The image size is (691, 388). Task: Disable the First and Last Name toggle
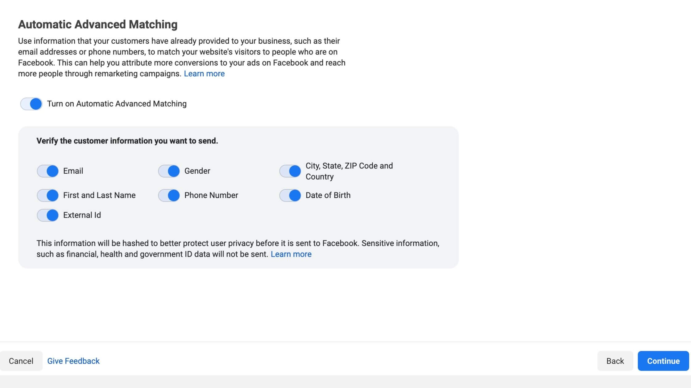(48, 195)
